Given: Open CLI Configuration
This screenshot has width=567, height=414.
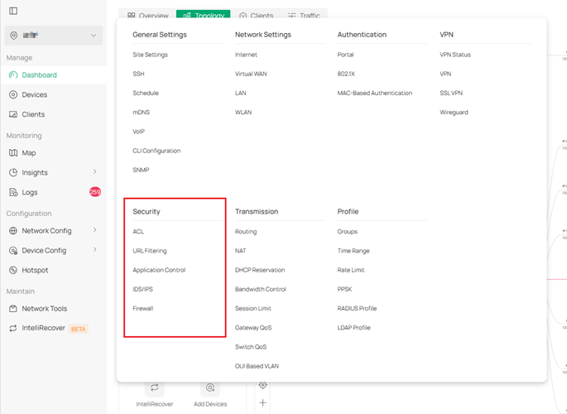Looking at the screenshot, I should pos(156,151).
